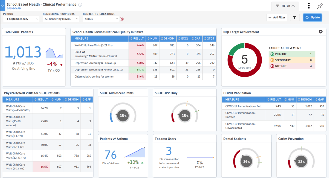
Task: Remove the Rendering Locations filter with red X
Action: [x=122, y=19]
